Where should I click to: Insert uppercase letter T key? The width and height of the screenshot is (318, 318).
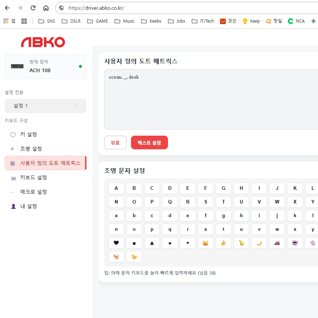223,202
